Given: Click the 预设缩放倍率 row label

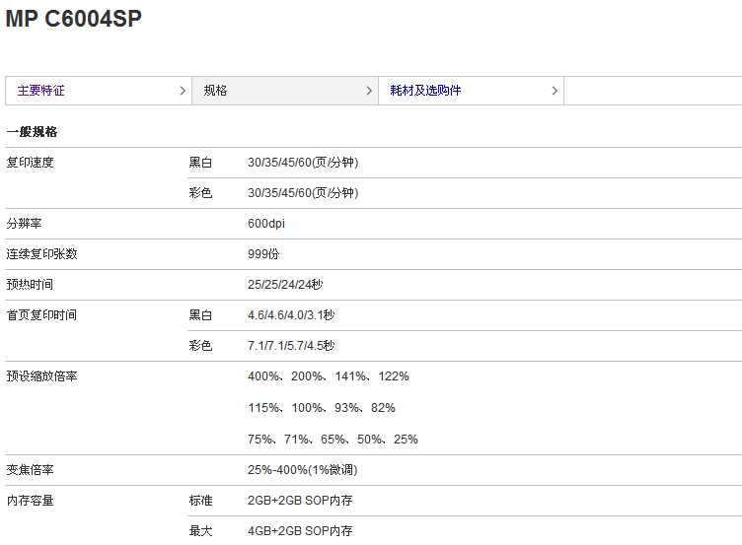Looking at the screenshot, I should click(41, 376).
